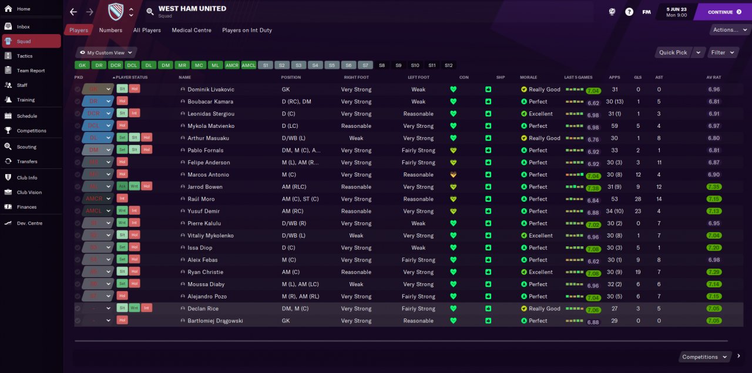Click the search magnifier icon
The image size is (752, 373).
150,12
